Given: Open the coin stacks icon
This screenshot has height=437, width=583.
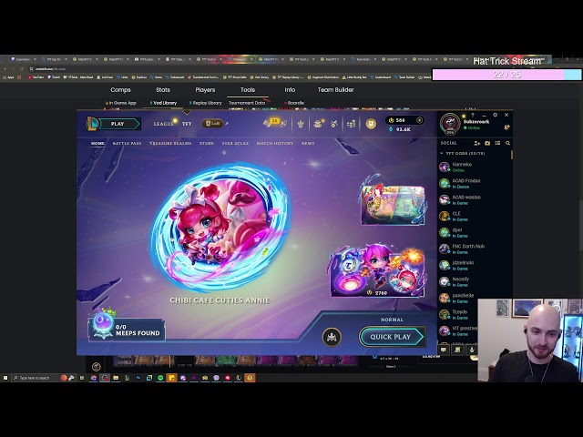Looking at the screenshot, I should click(x=351, y=124).
